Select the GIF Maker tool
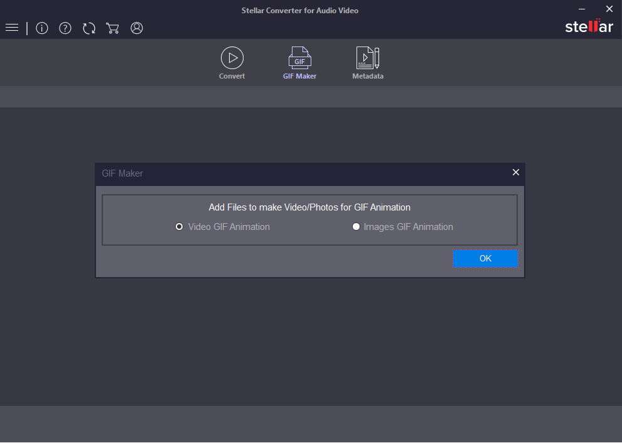 click(x=299, y=63)
